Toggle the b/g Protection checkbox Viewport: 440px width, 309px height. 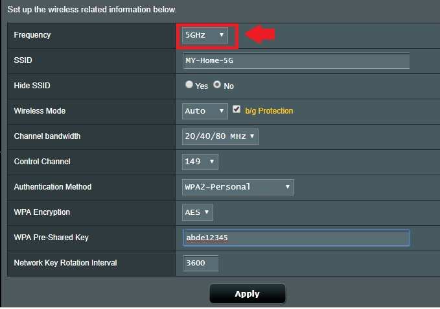click(237, 110)
